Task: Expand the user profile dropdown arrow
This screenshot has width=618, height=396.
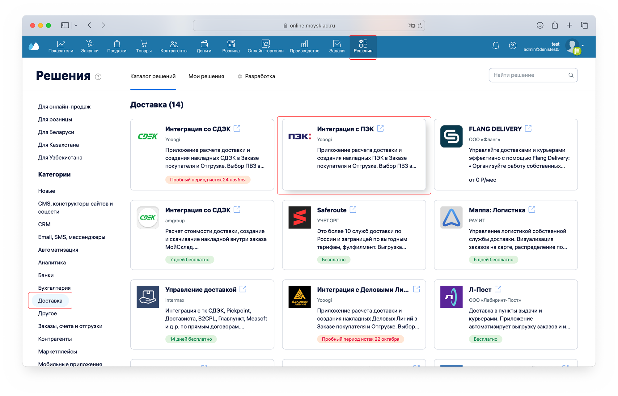Action: 583,45
